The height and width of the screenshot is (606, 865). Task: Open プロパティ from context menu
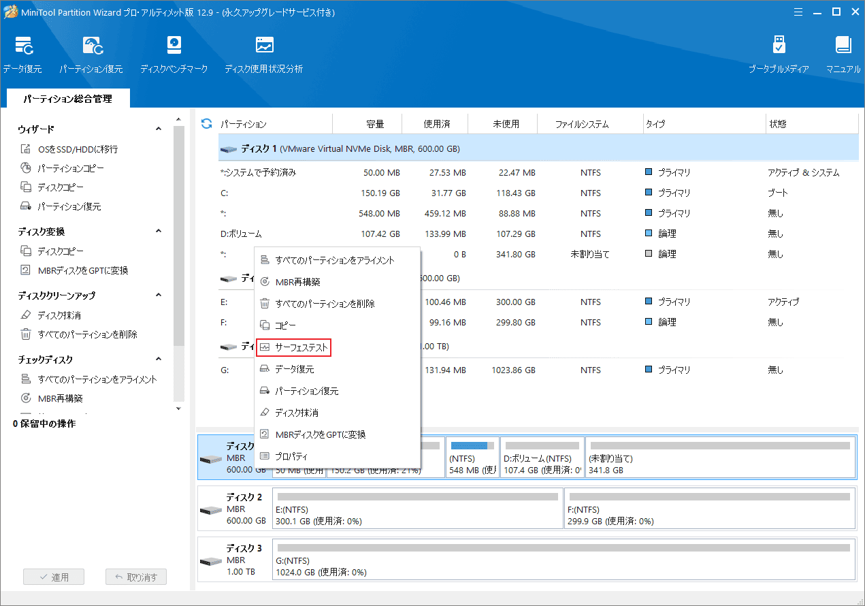coord(337,456)
